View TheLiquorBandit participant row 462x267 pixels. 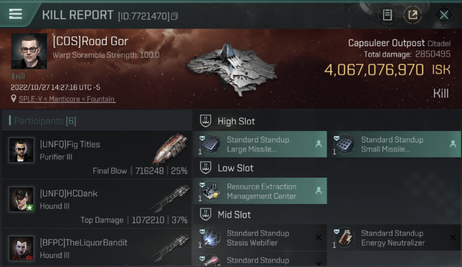[97, 247]
